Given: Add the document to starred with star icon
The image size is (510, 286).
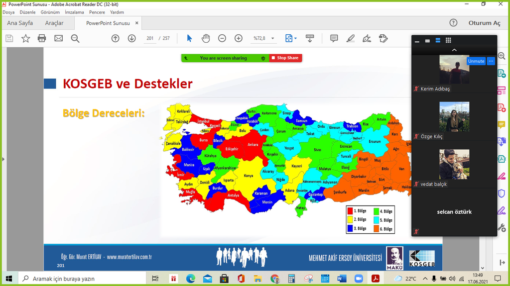Looking at the screenshot, I should click(x=26, y=38).
